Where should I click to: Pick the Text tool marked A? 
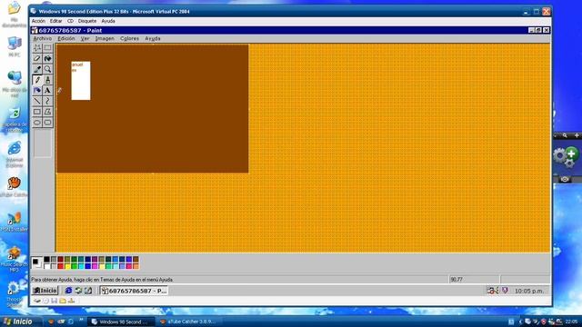click(47, 91)
